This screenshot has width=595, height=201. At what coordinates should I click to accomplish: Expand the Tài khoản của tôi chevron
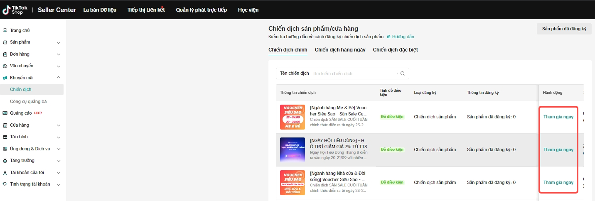coord(59,172)
